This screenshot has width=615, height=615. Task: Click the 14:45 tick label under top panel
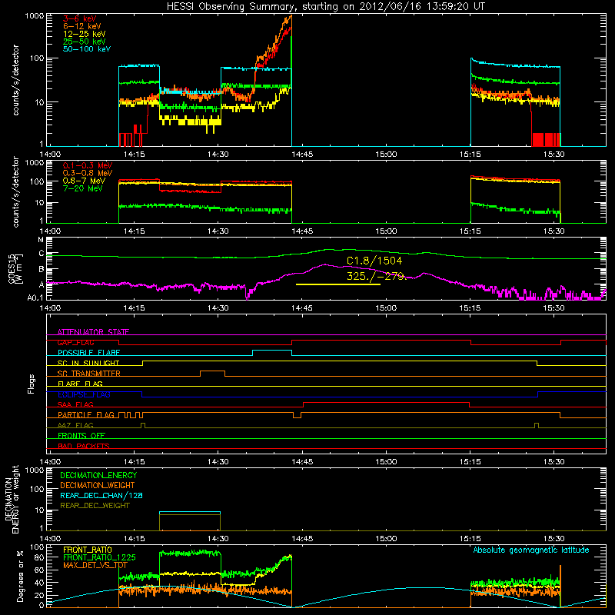302,155
